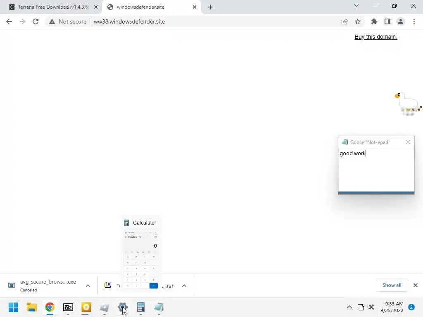Viewport: 423px width, 317px height.
Task: Click the goose on the screen
Action: [408, 103]
